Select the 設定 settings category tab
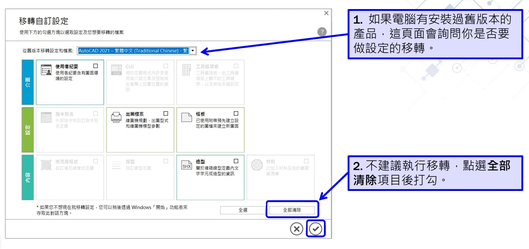Viewport: 529px width, 249px height. point(28,130)
